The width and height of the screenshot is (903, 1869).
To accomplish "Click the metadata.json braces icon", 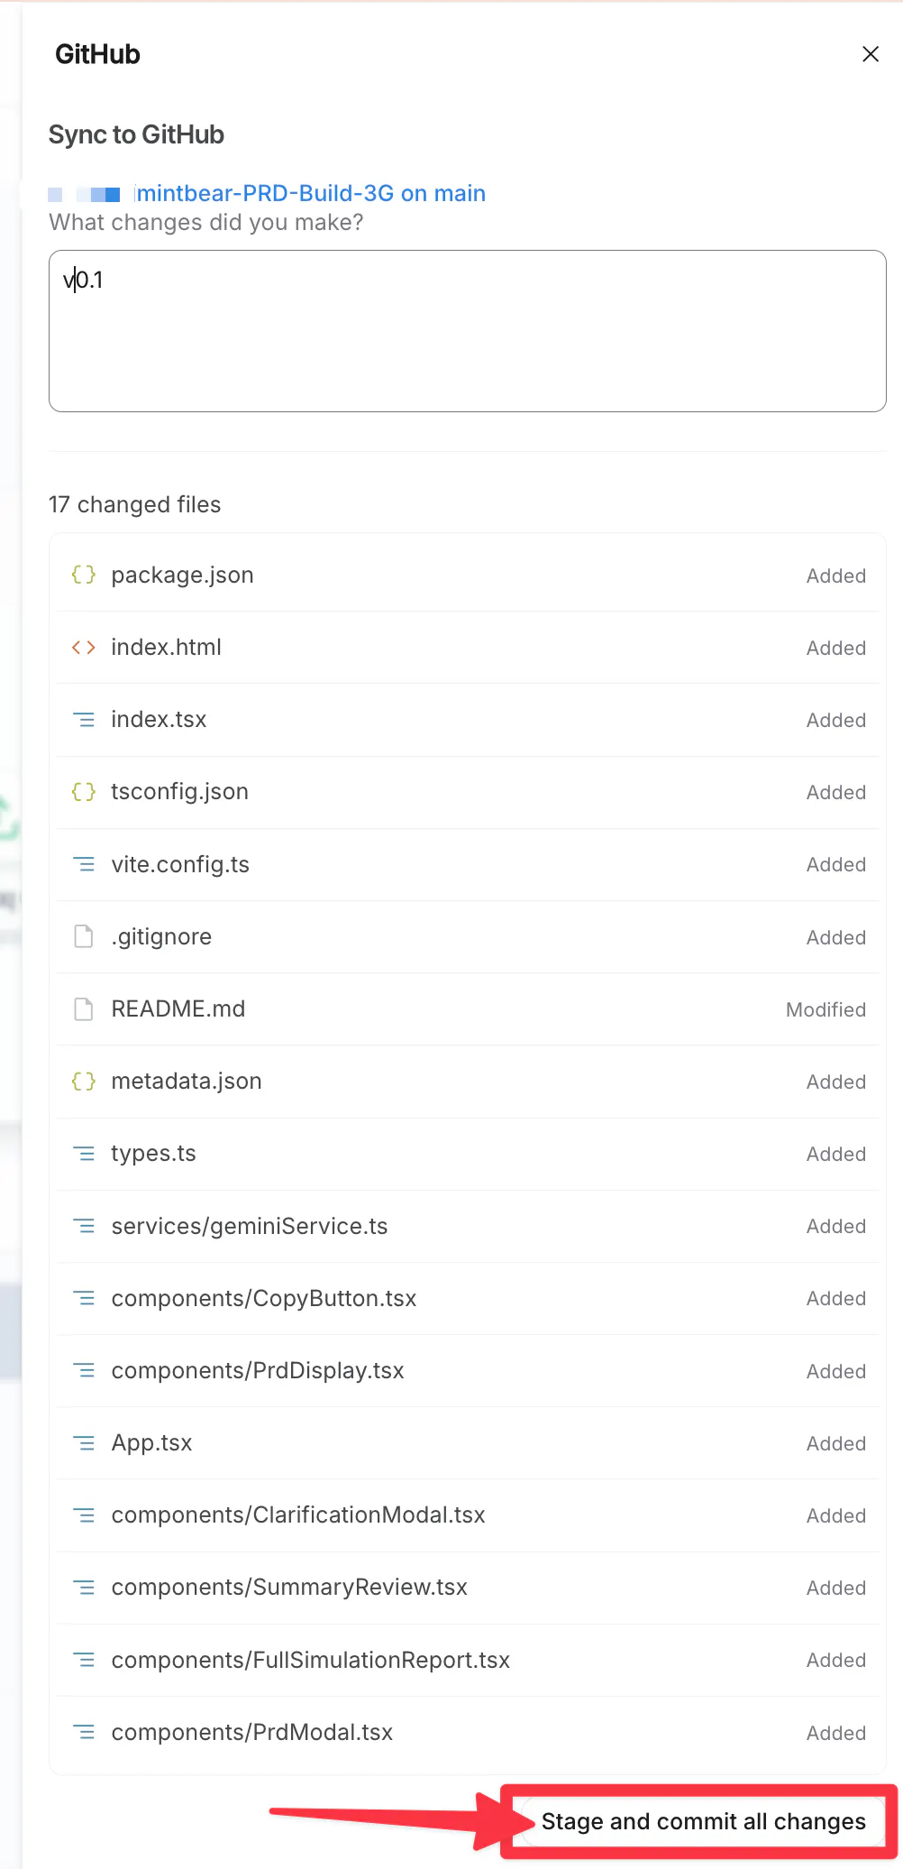I will pyautogui.click(x=84, y=1081).
